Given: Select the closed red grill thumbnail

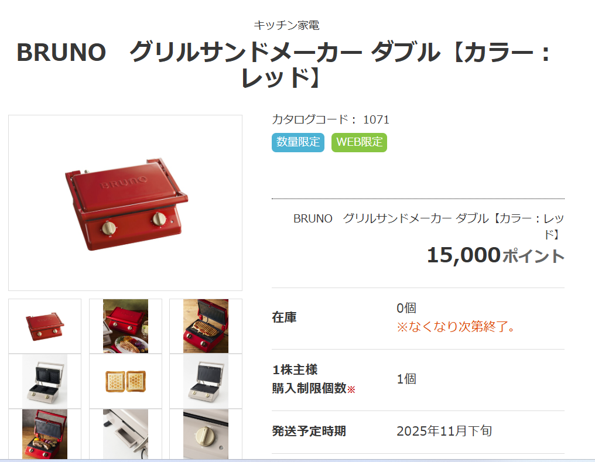Looking at the screenshot, I should click(x=45, y=326).
